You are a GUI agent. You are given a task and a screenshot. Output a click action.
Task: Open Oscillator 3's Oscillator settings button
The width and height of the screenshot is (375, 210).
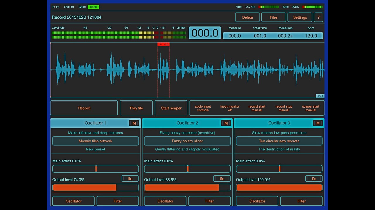[257, 201]
